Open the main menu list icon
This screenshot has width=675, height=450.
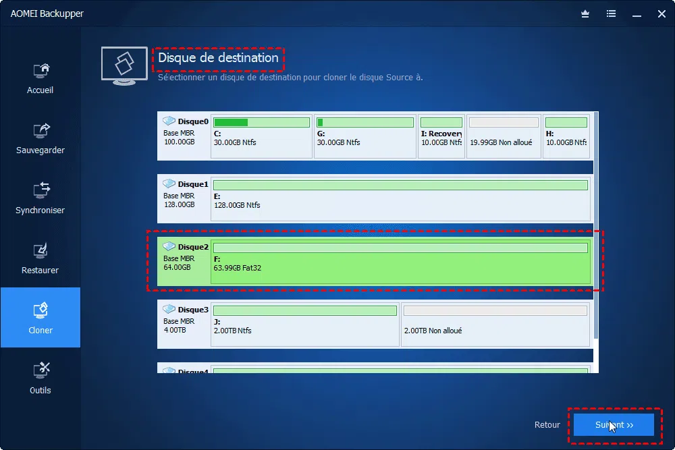point(612,13)
